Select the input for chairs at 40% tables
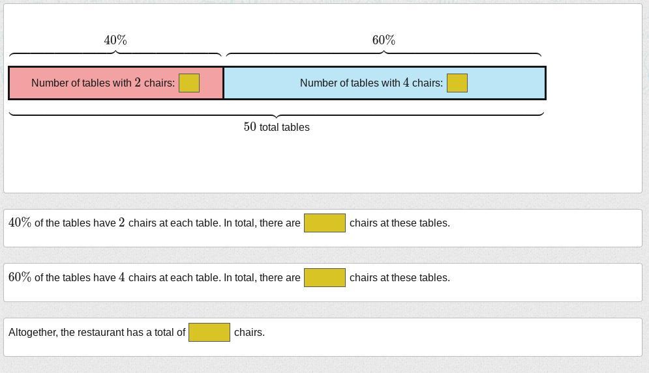The height and width of the screenshot is (373, 649). click(x=325, y=223)
